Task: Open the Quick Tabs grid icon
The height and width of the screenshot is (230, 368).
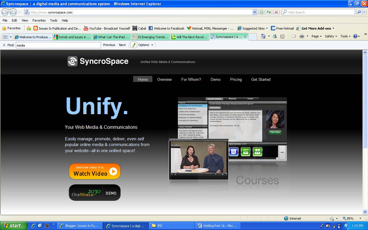Action: (5, 37)
